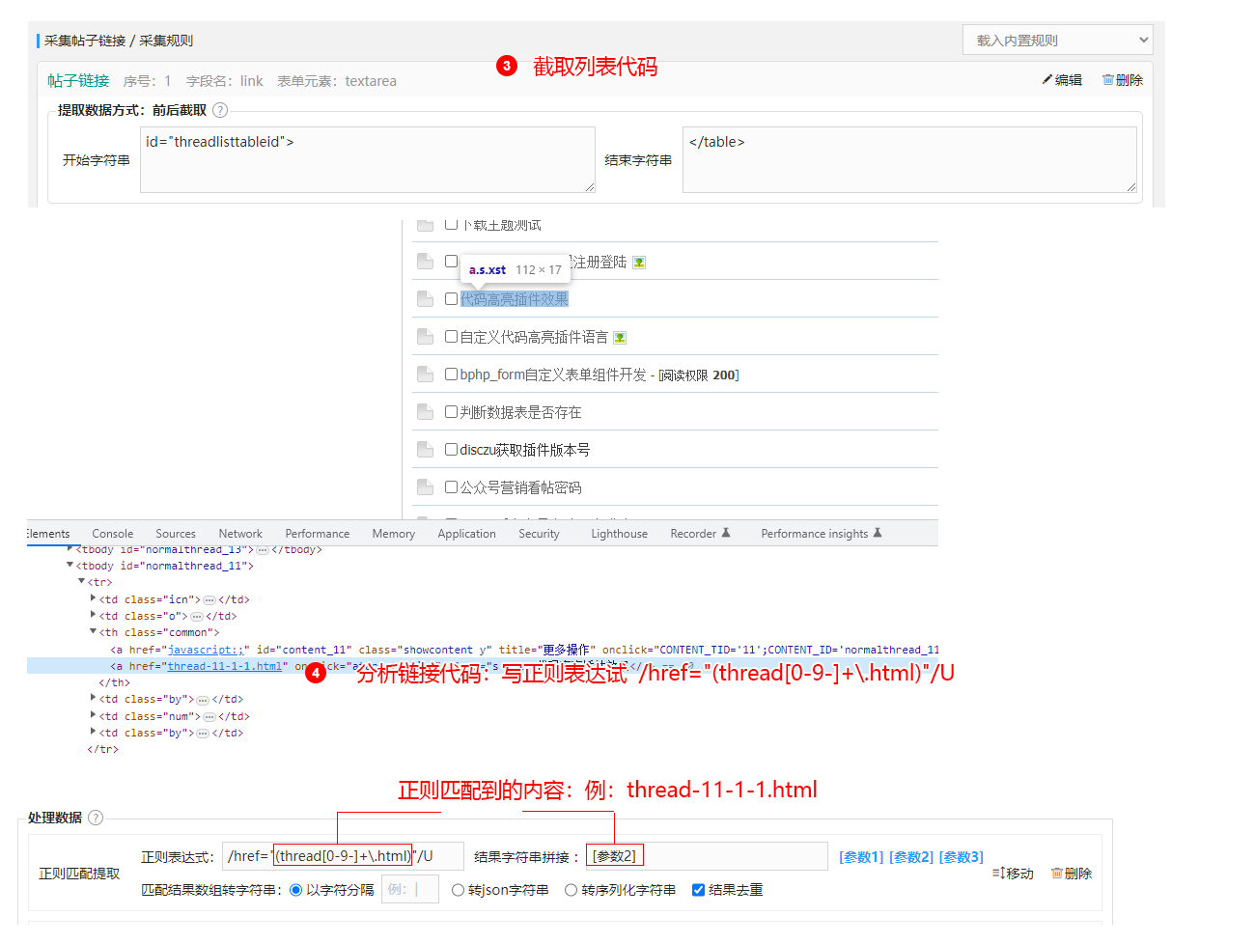Switch to the Memory tab
Viewport: 1255px width, 944px height.
click(394, 534)
